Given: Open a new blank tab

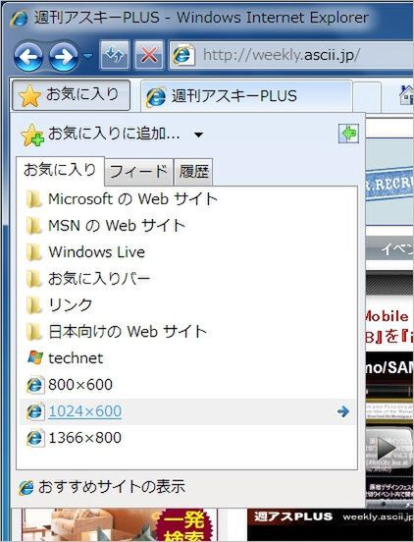Looking at the screenshot, I should coord(367,97).
